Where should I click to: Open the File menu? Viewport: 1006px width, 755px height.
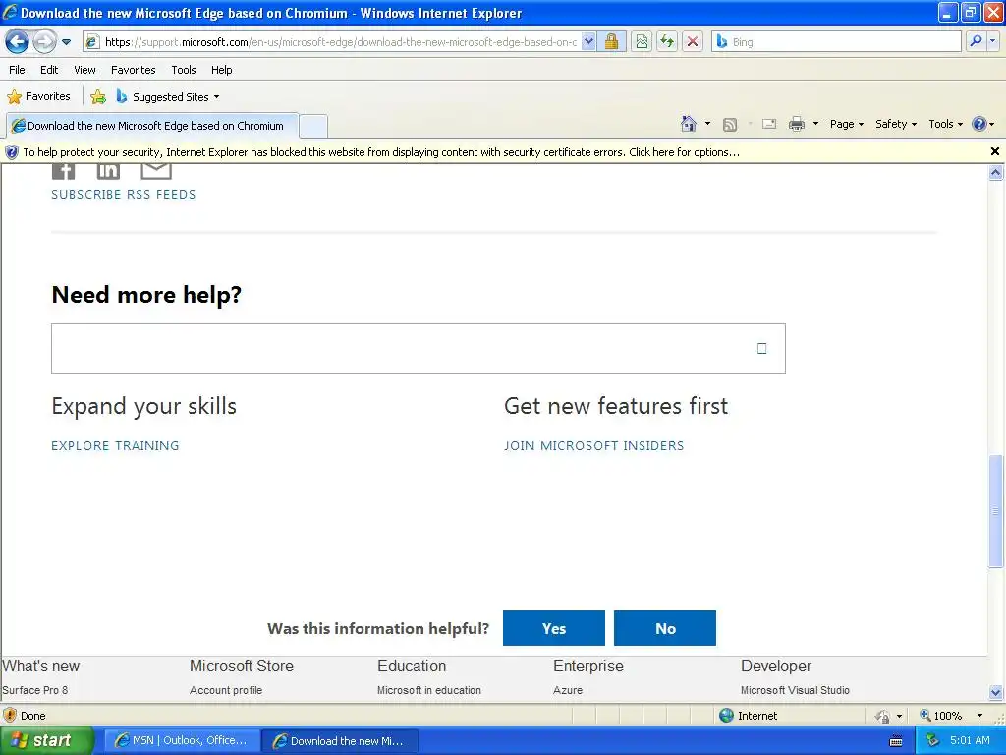click(x=17, y=70)
